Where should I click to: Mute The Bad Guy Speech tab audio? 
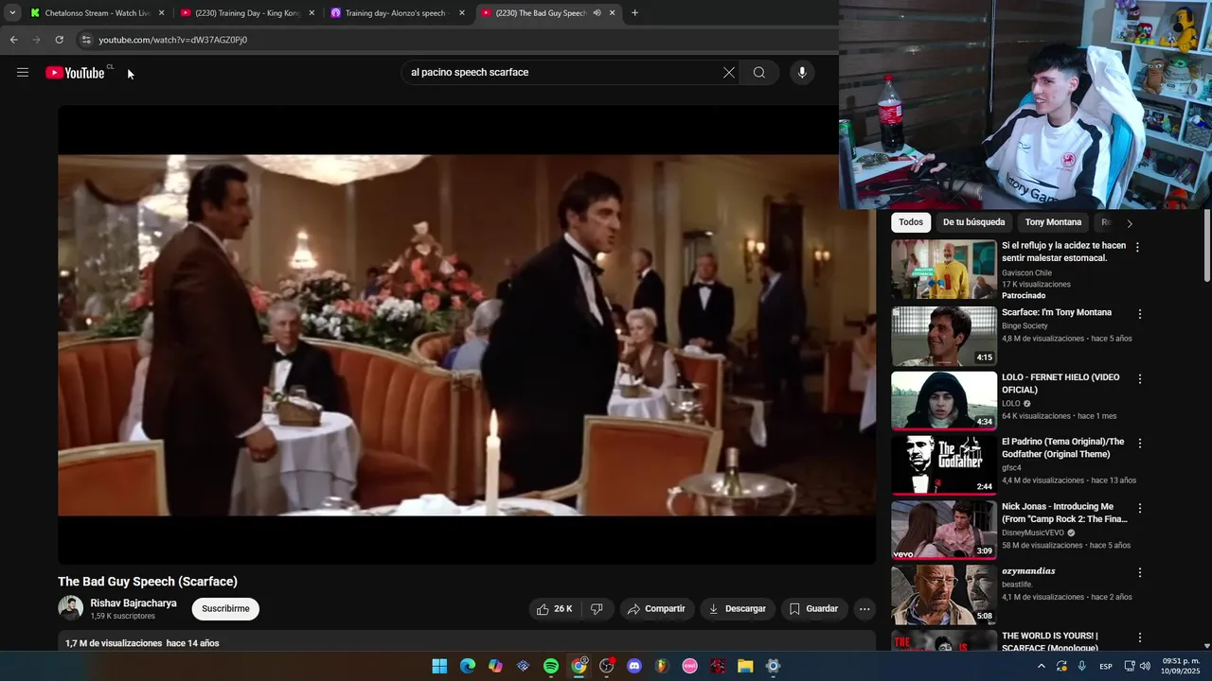tap(597, 13)
